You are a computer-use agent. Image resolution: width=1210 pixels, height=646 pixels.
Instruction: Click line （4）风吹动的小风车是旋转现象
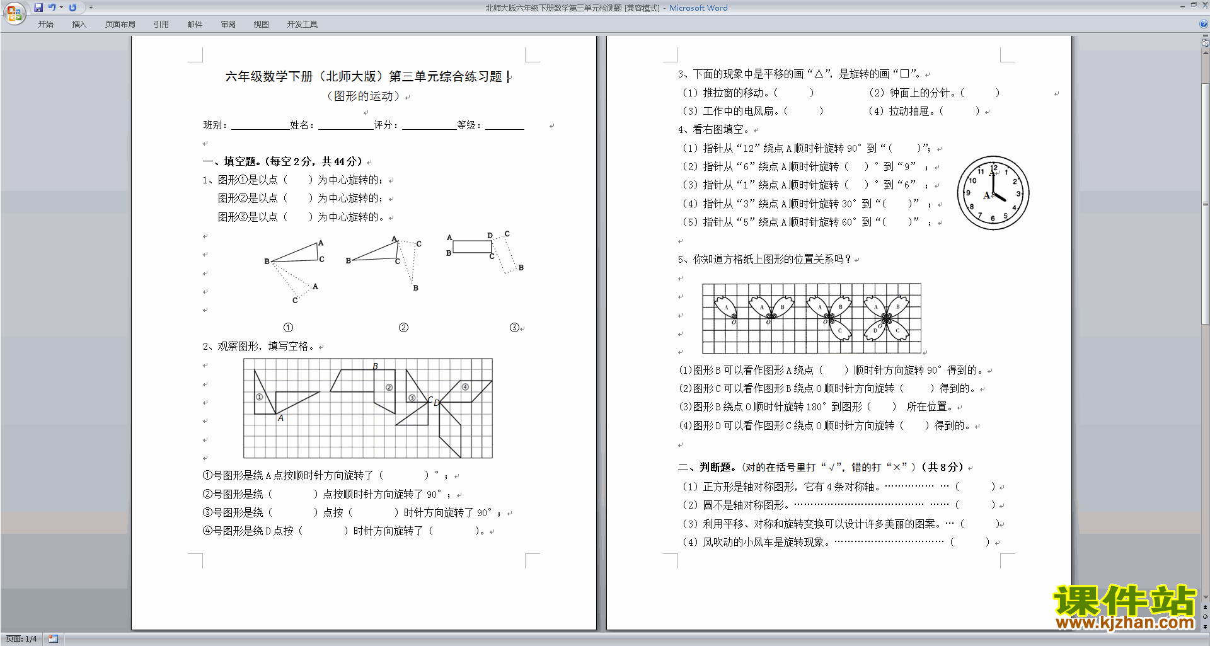[836, 542]
